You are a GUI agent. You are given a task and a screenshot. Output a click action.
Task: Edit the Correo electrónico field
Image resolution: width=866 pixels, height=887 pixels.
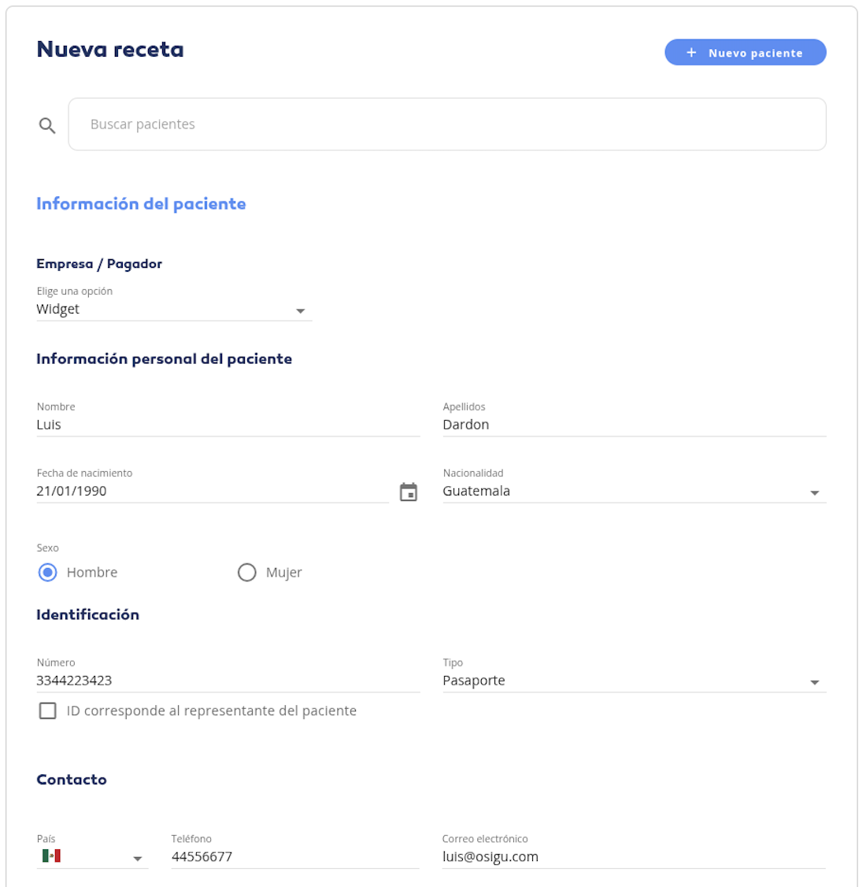click(x=635, y=857)
